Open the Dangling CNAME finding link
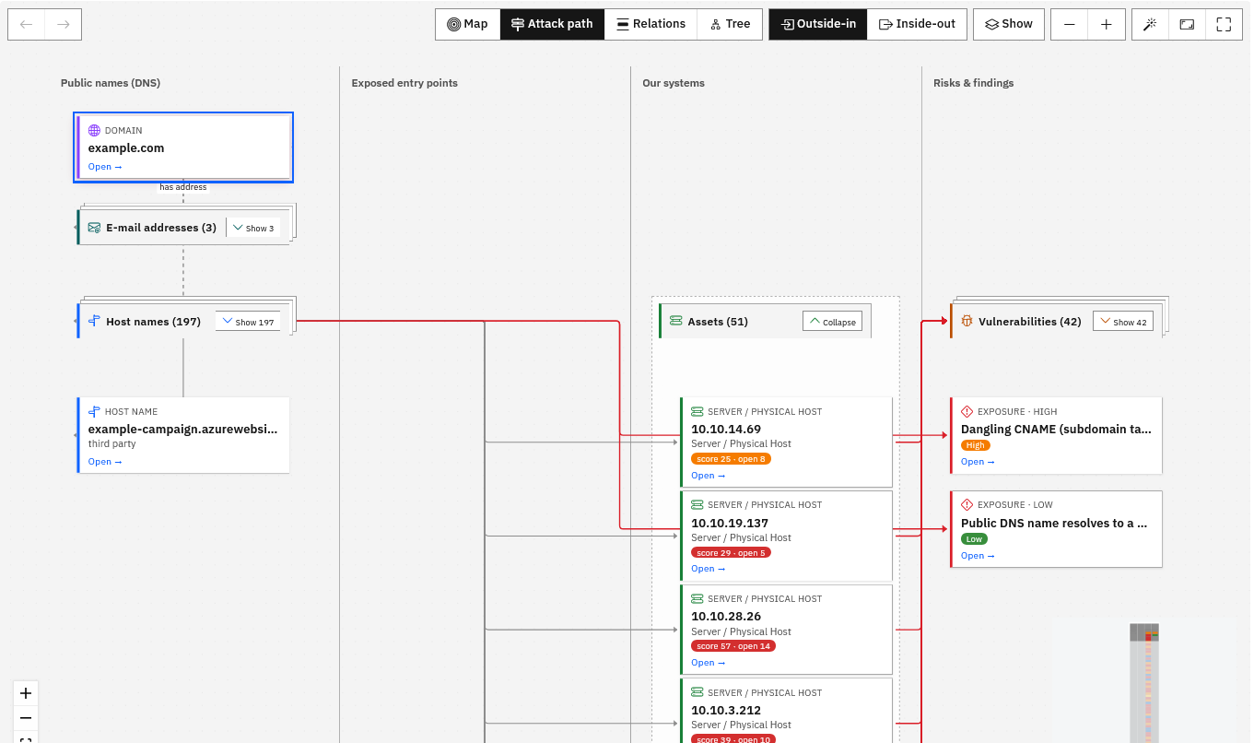Viewport: 1254px width, 743px height. coord(979,462)
